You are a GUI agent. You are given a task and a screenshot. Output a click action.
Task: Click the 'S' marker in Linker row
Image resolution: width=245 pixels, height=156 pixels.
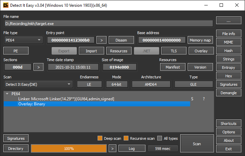click(x=192, y=99)
